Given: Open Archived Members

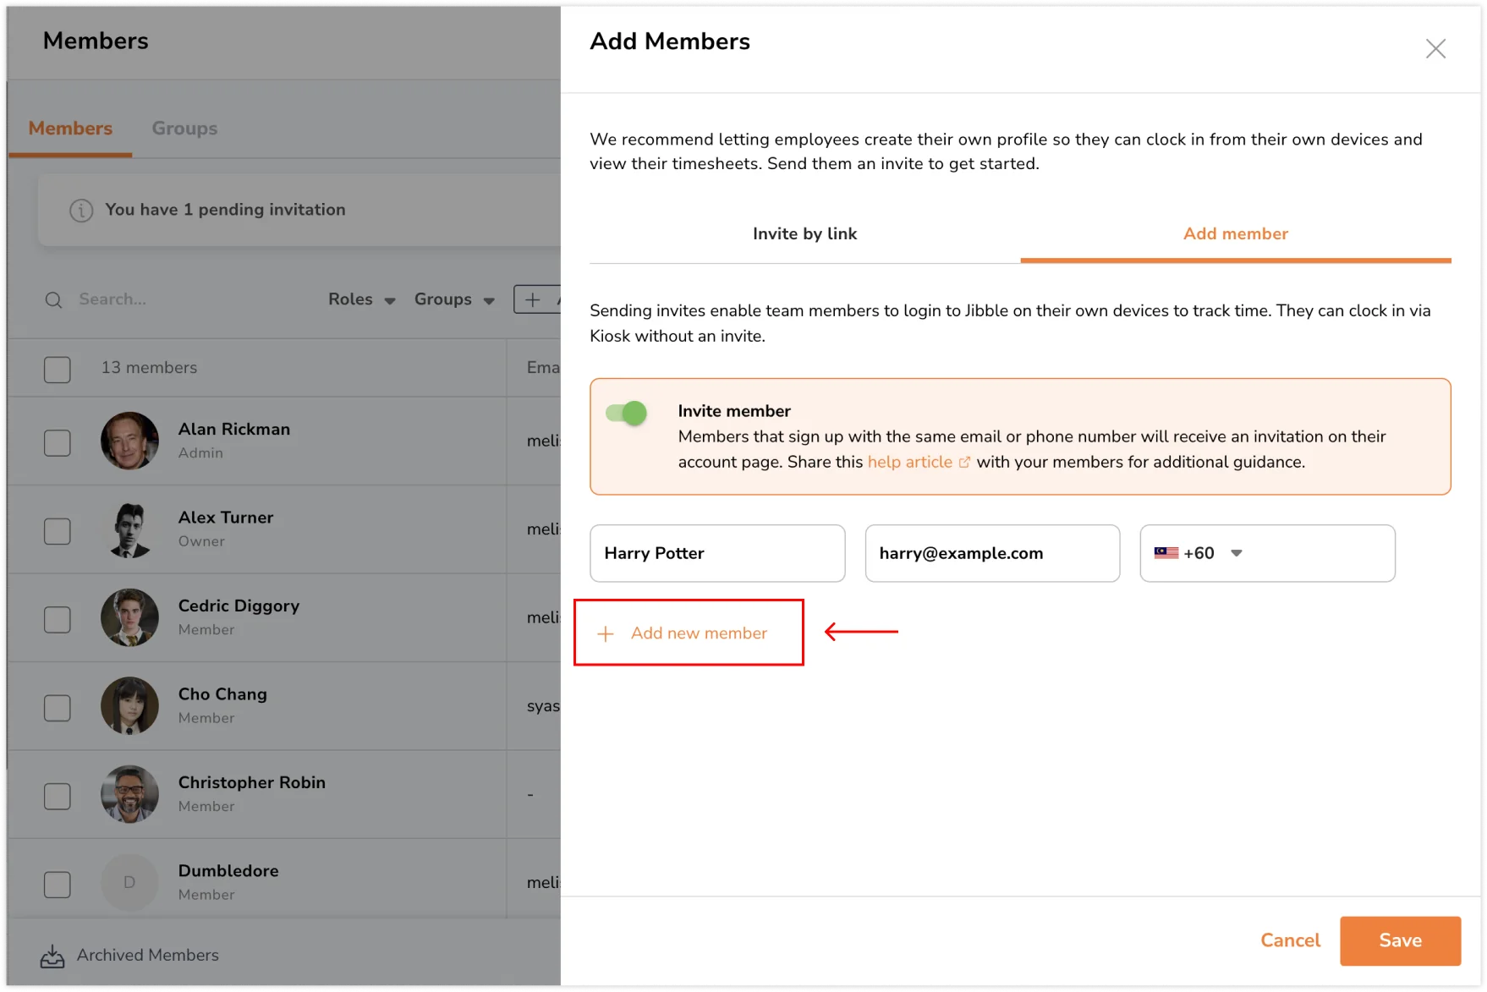Looking at the screenshot, I should tap(129, 956).
